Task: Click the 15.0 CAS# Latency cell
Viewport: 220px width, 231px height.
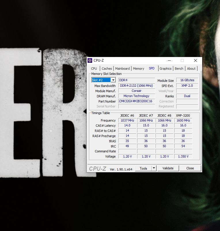Action: click(146, 125)
